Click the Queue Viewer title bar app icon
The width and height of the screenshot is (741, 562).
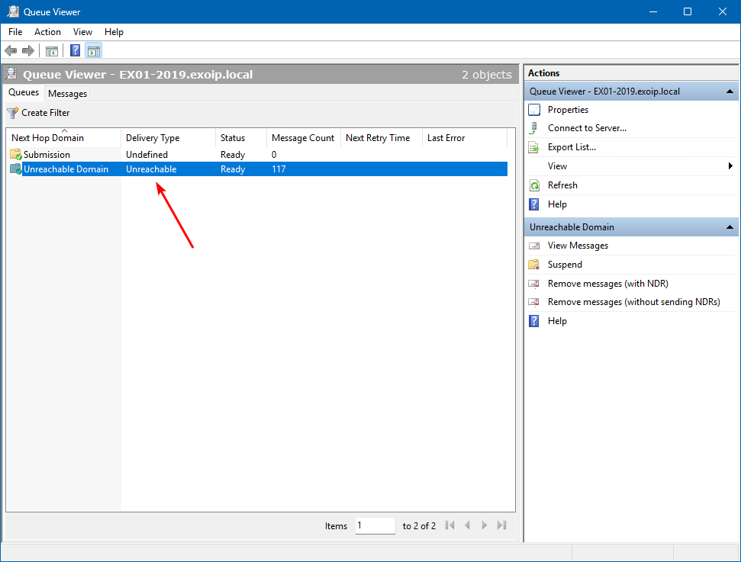point(13,11)
